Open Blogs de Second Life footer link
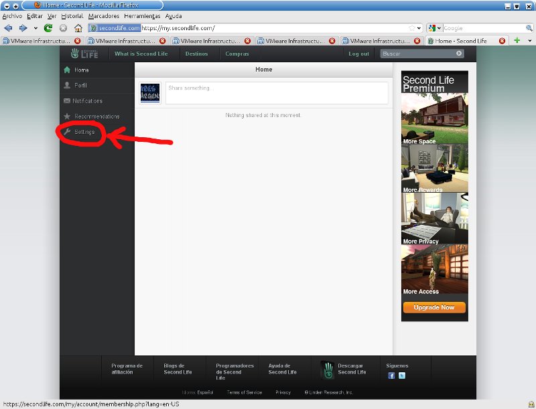The height and width of the screenshot is (409, 536). tap(178, 369)
